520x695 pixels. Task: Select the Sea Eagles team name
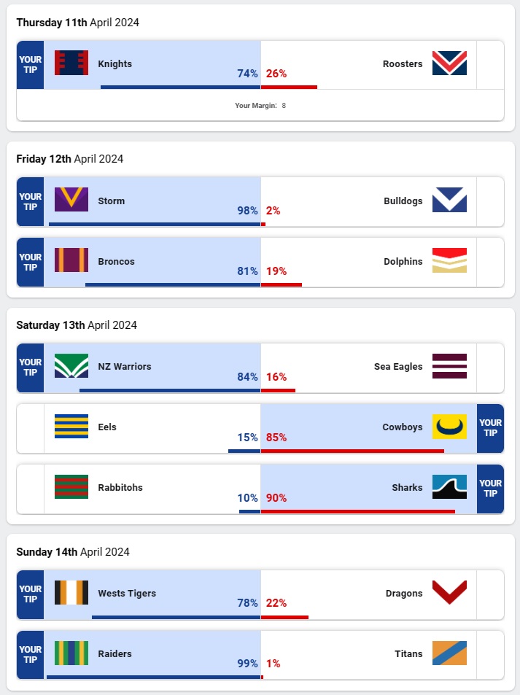pos(397,367)
